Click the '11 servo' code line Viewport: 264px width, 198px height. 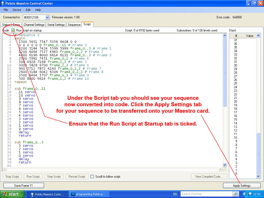27,92
